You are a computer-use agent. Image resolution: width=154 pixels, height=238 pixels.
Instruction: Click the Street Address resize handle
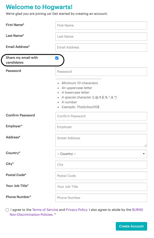(145, 146)
